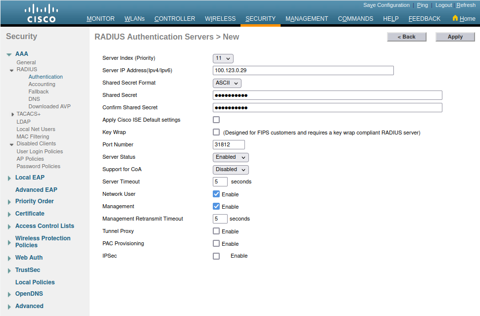Viewport: 480px width, 316px height.
Task: Select RADIUS Accounting in sidebar
Action: (x=42, y=84)
